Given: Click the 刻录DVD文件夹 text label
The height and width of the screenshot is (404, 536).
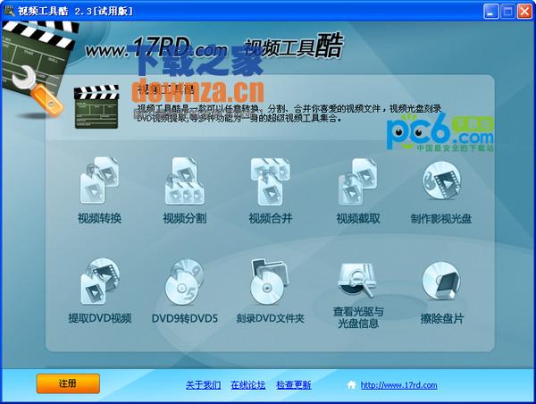Looking at the screenshot, I should pyautogui.click(x=270, y=318).
